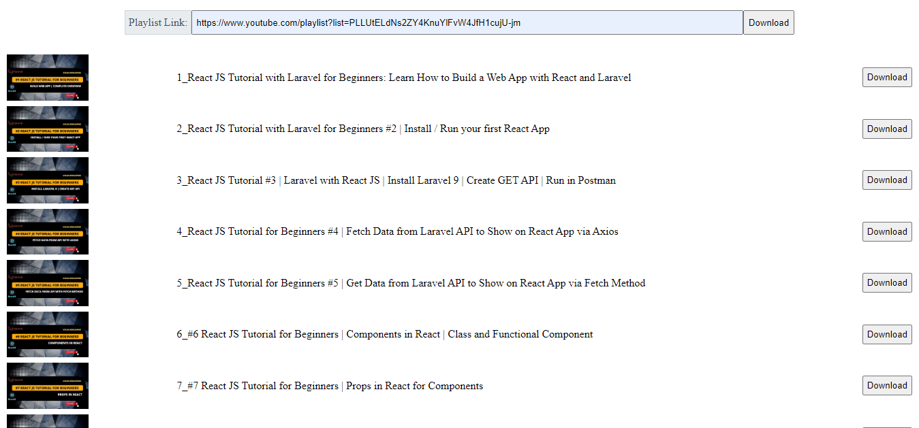Download video 4 Fetch Data via Axios

[x=887, y=231]
